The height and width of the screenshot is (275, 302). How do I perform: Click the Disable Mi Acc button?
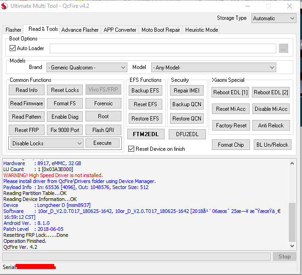(271, 109)
